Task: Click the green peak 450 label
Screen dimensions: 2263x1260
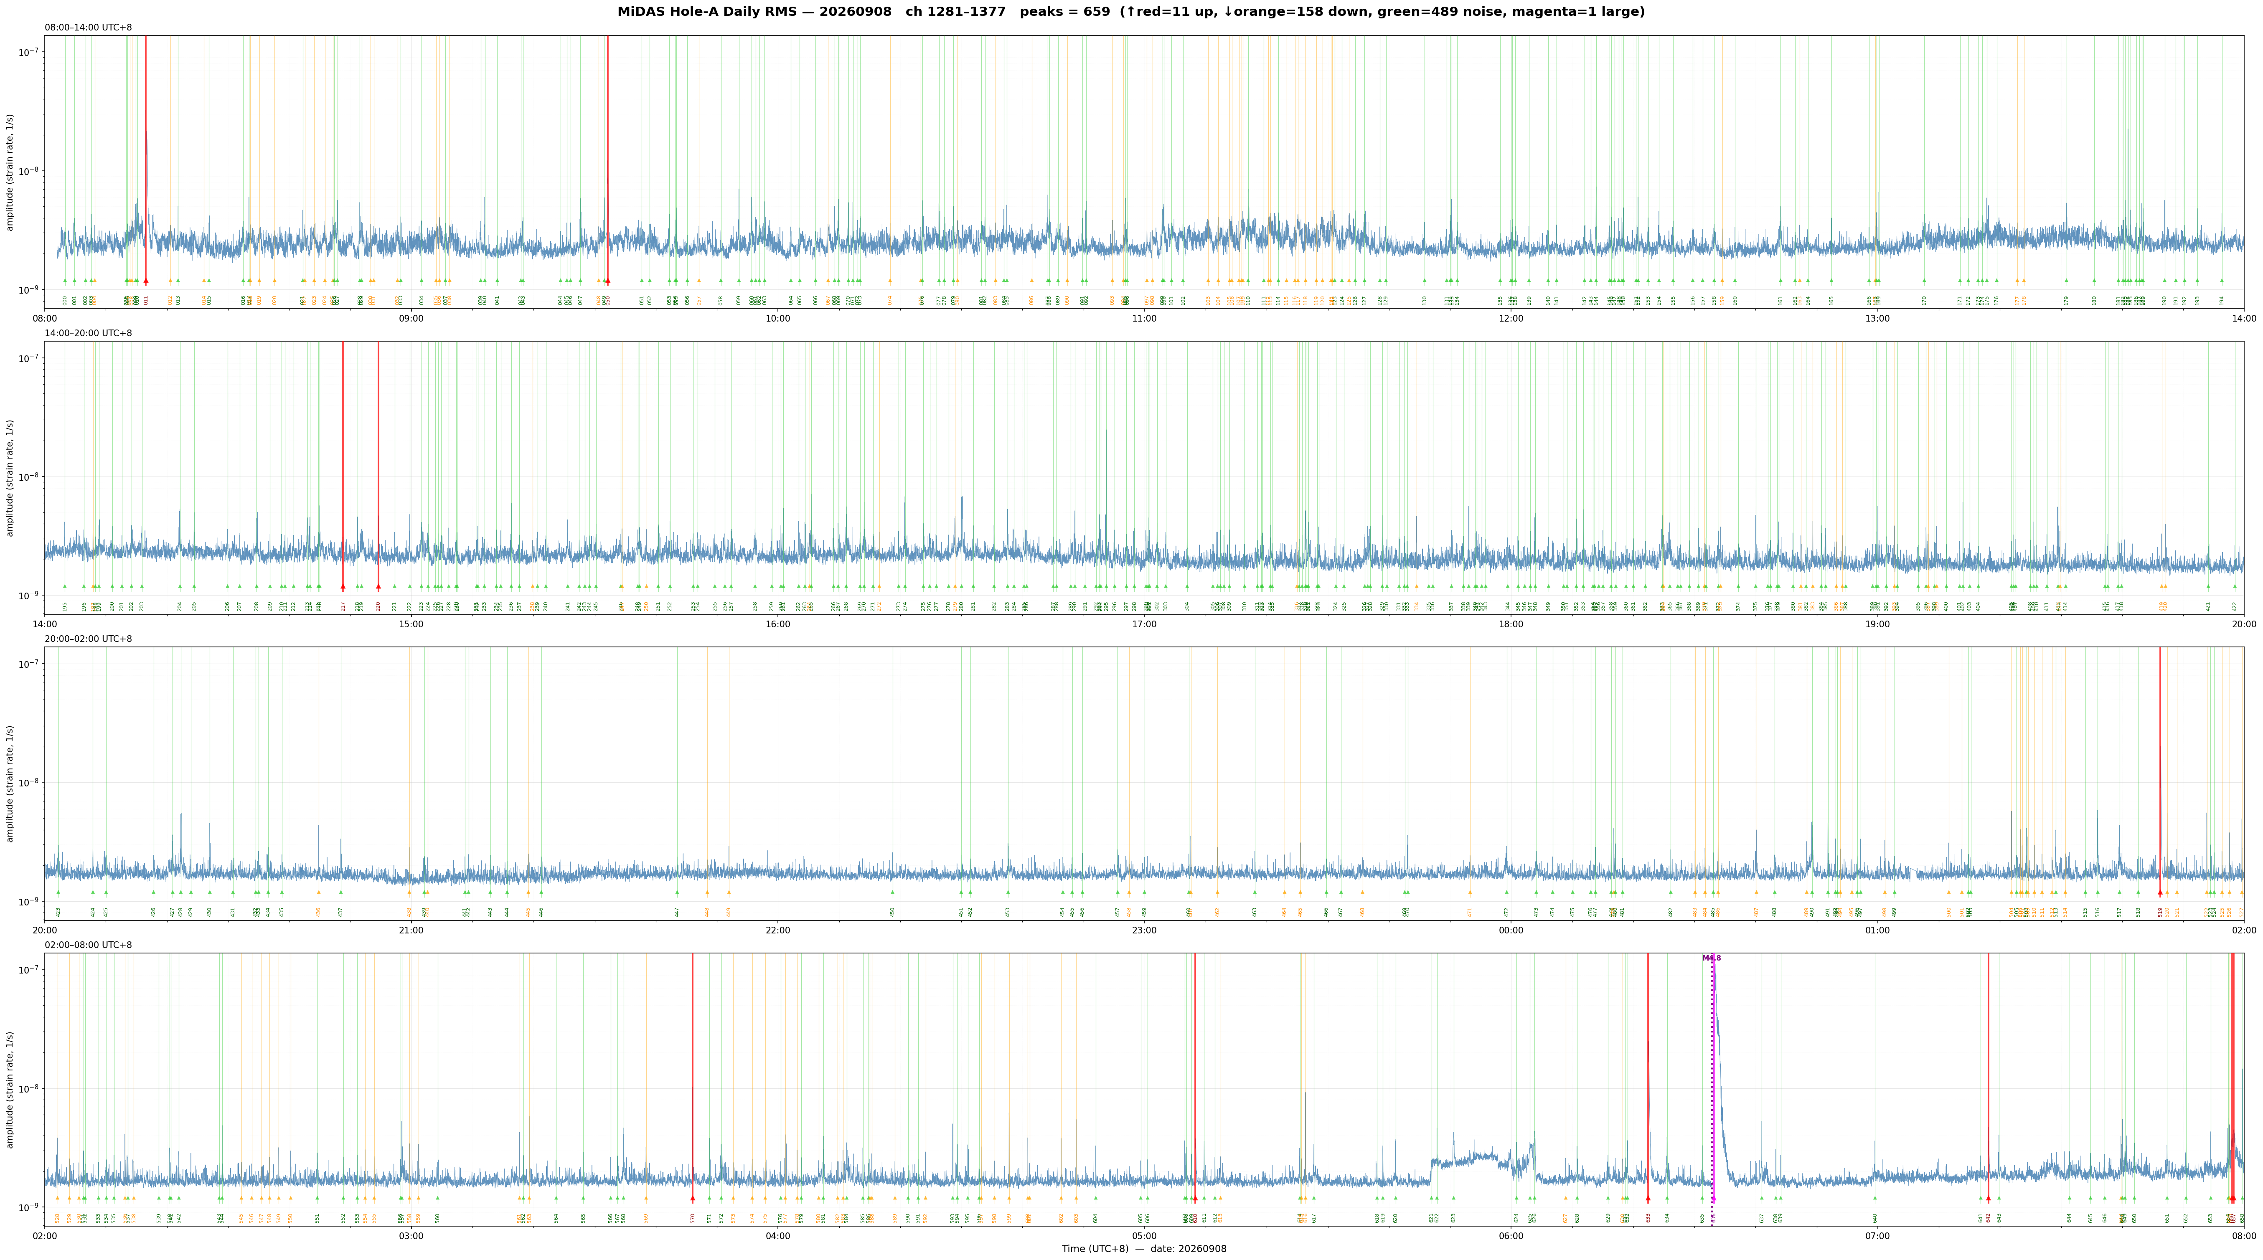Action: tap(893, 912)
